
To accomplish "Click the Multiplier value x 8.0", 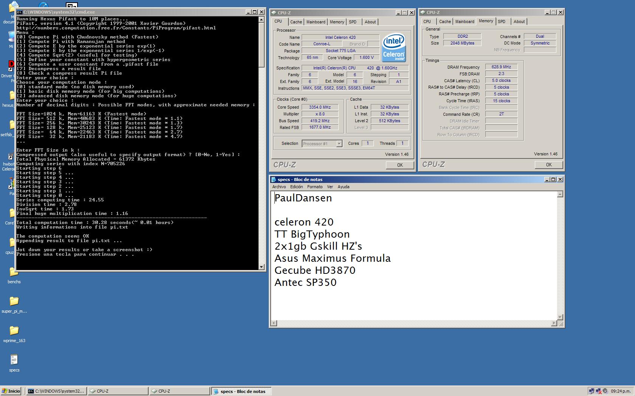I will tap(320, 114).
